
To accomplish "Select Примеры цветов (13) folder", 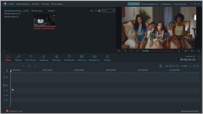I will 12,14.
